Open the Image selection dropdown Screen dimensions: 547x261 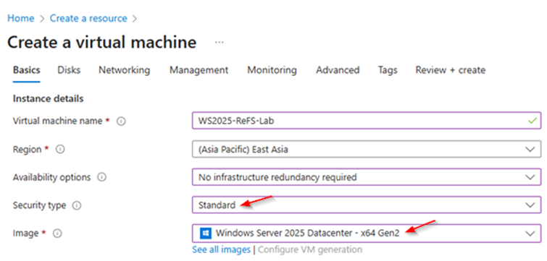coord(367,233)
